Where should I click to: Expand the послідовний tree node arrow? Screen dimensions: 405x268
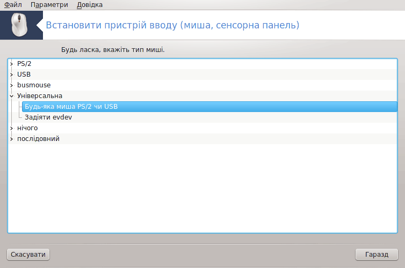point(11,139)
